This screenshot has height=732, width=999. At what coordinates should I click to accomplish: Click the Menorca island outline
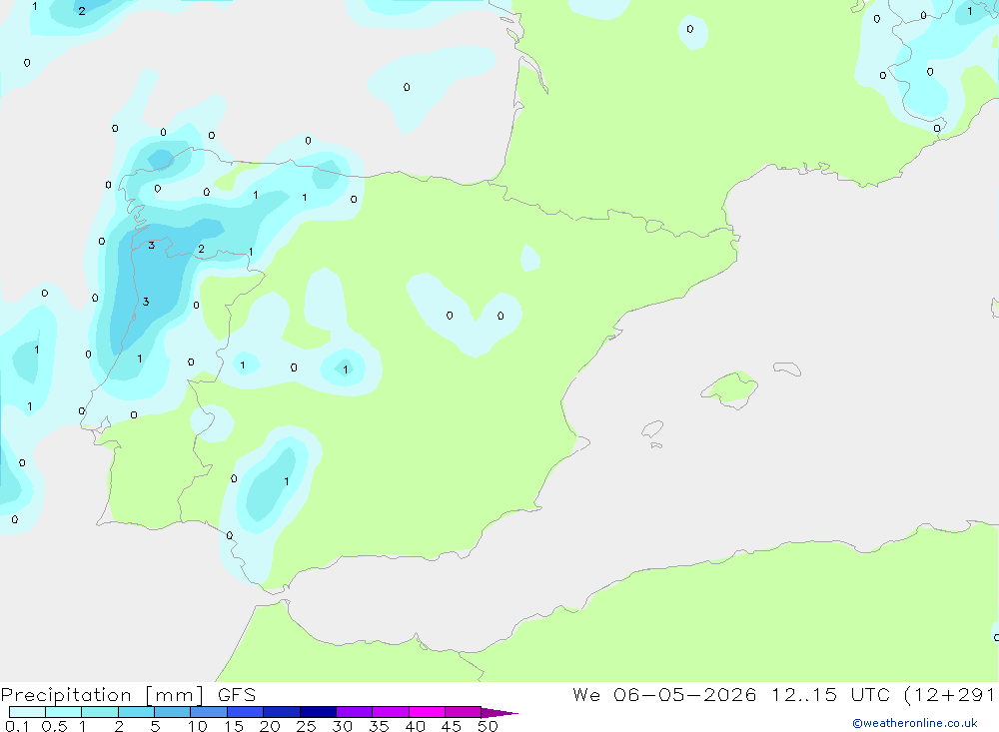787,368
